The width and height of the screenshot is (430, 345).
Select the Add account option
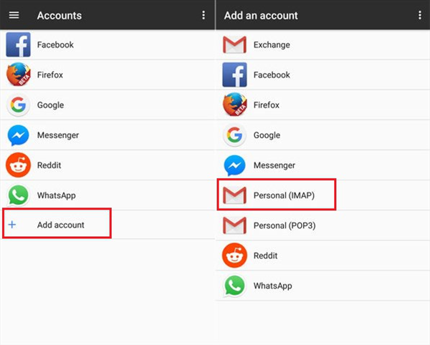(x=61, y=225)
